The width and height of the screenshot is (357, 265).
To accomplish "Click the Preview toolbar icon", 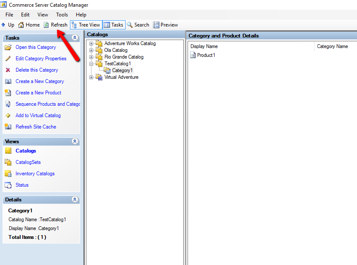I will click(156, 25).
